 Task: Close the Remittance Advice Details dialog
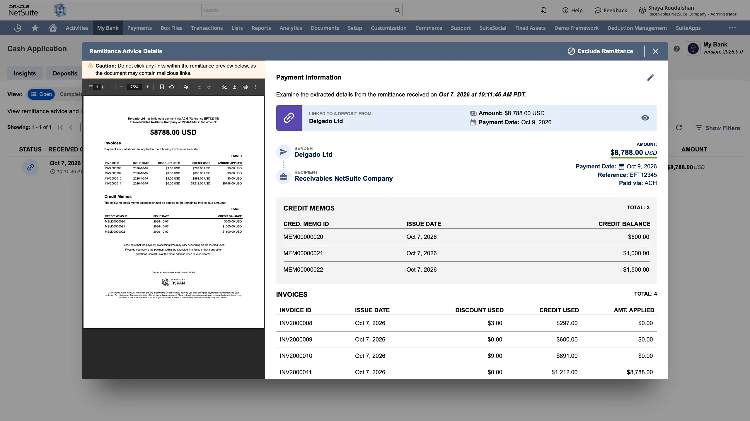coord(656,51)
